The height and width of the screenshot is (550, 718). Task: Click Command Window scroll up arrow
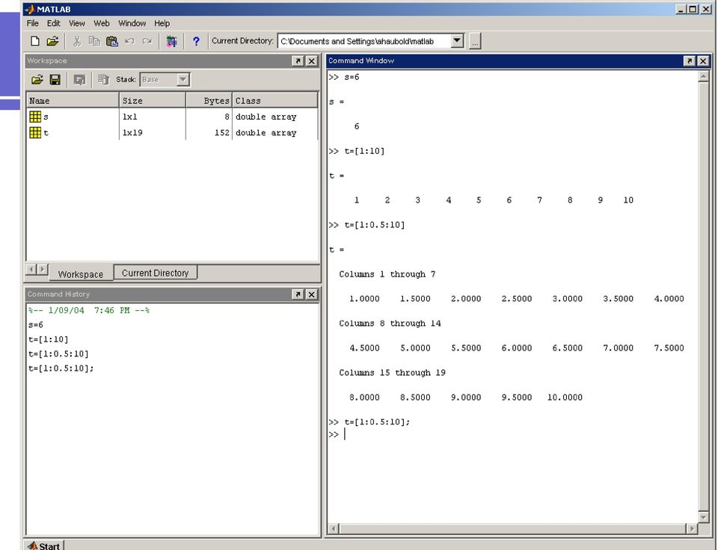pyautogui.click(x=704, y=76)
